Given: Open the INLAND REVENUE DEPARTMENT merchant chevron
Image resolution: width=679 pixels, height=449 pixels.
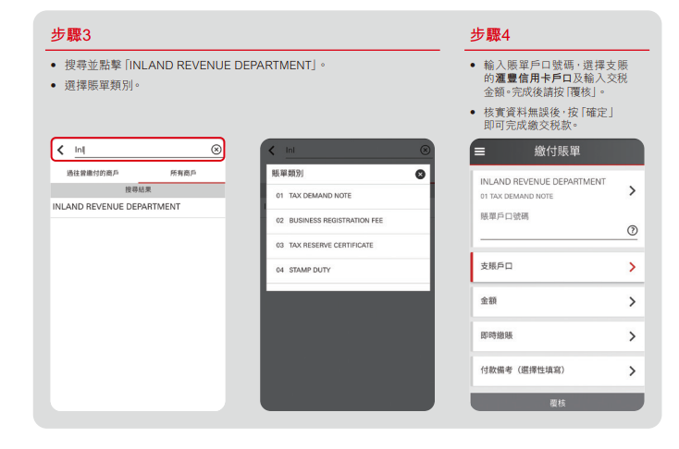Looking at the screenshot, I should 632,190.
